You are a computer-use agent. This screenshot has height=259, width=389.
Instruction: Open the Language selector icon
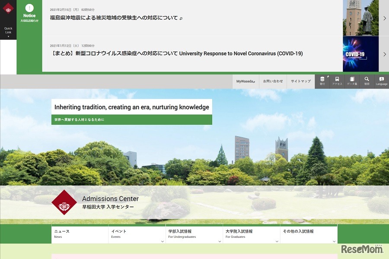pyautogui.click(x=381, y=80)
